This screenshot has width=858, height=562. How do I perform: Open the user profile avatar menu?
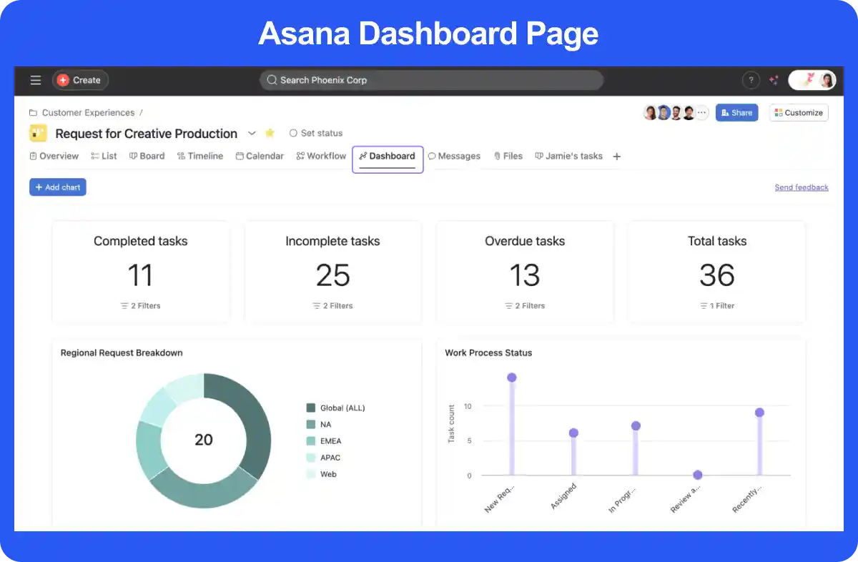(x=812, y=80)
